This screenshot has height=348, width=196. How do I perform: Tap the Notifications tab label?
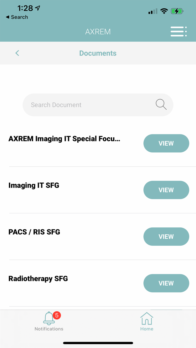coord(49,329)
